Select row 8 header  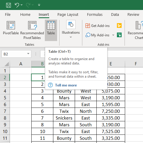click(x=5, y=118)
